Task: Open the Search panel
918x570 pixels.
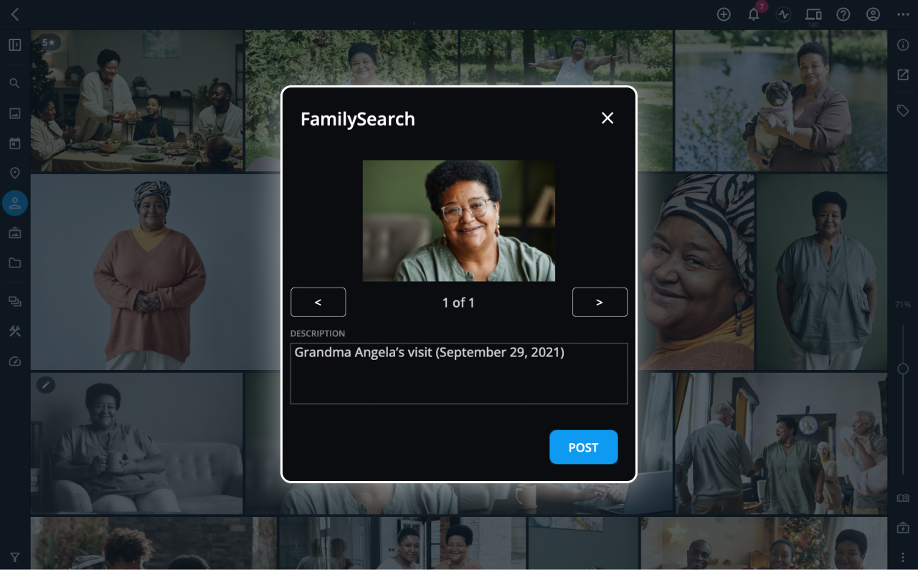Action: (14, 82)
